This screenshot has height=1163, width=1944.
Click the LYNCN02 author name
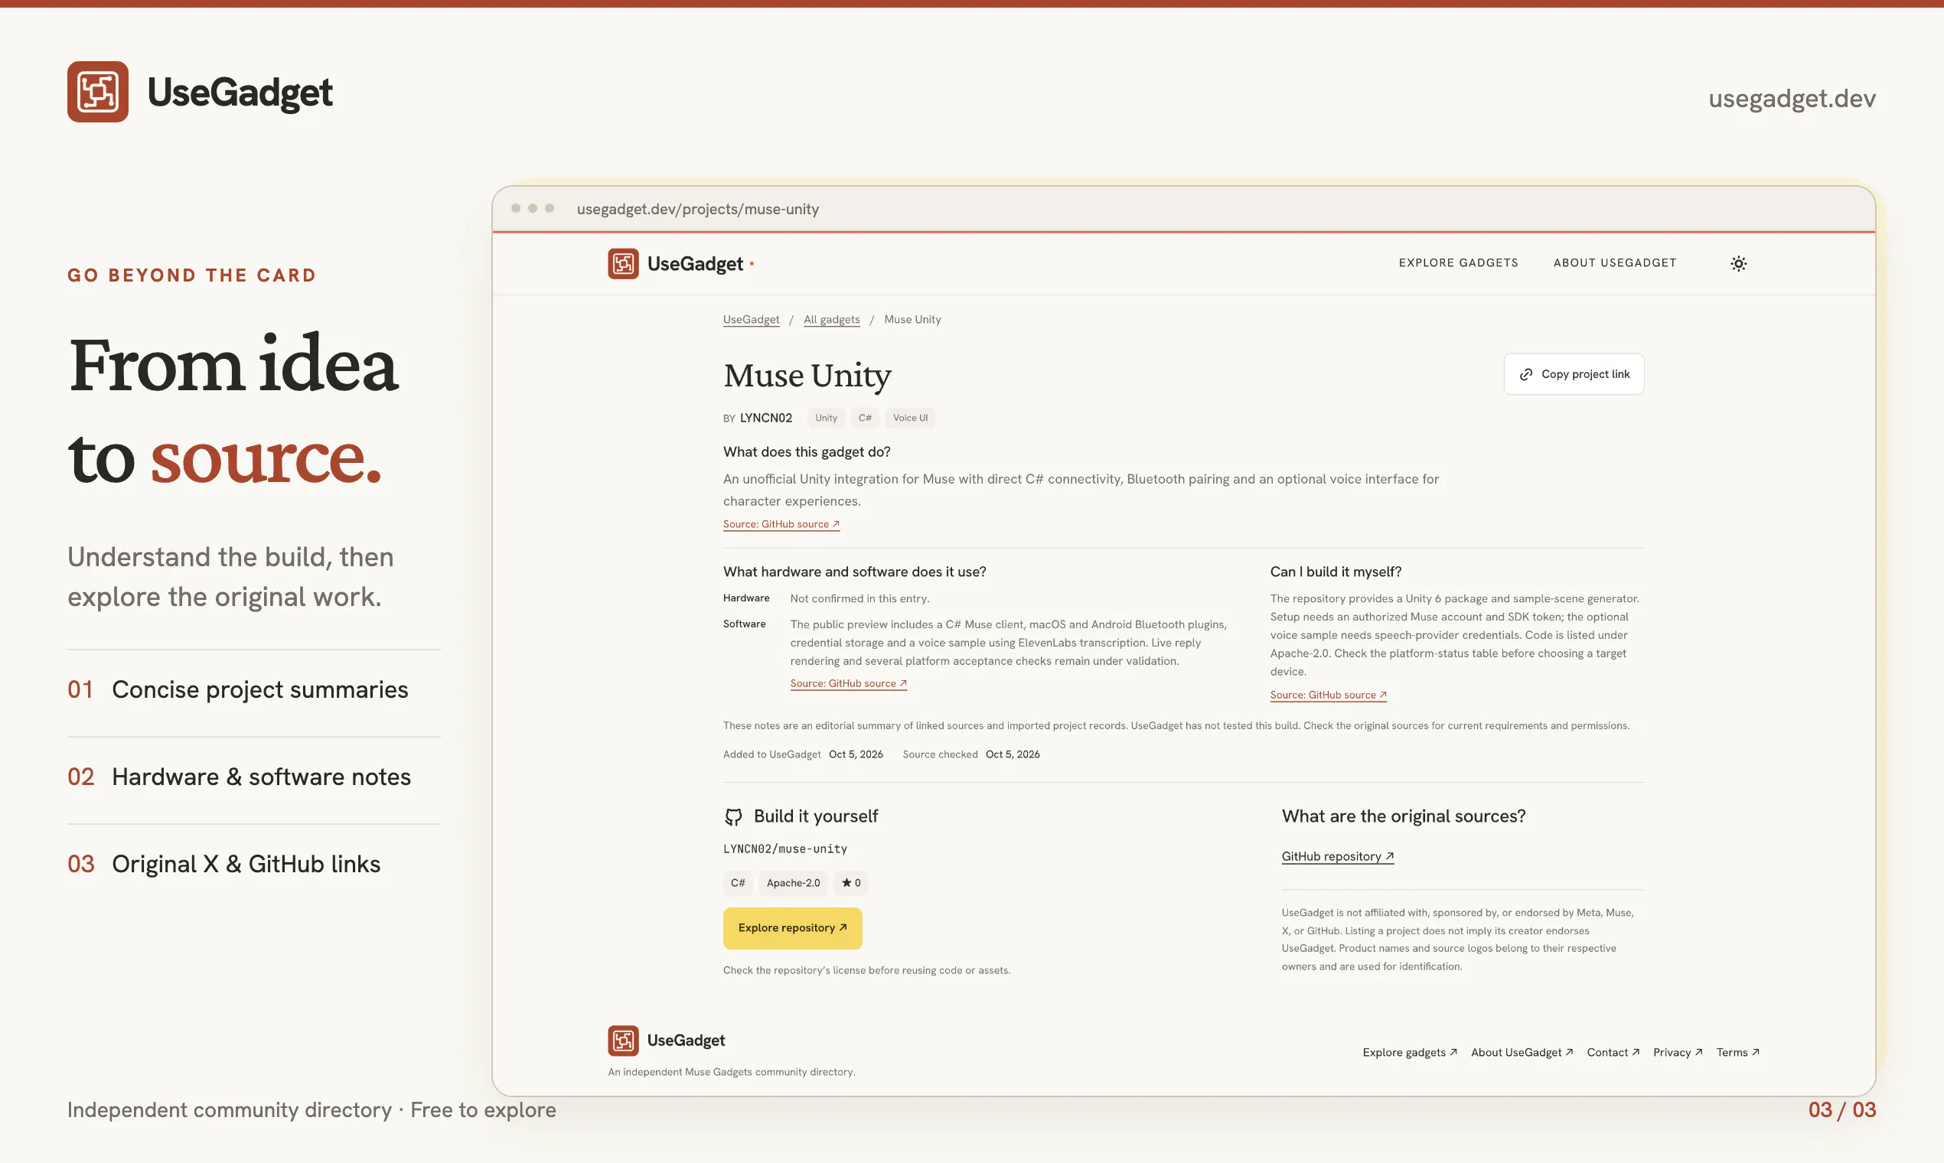point(766,418)
